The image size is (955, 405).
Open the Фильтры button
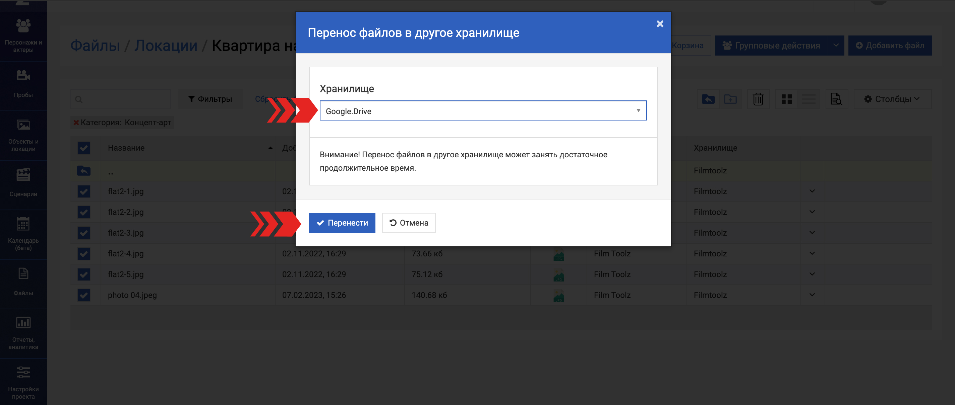tap(210, 99)
